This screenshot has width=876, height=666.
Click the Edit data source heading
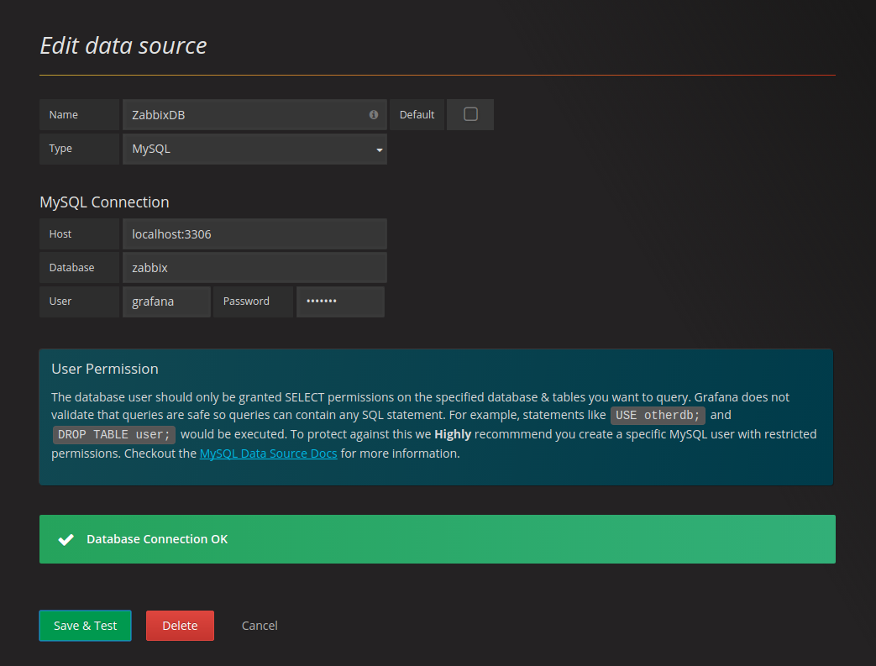pyautogui.click(x=123, y=45)
